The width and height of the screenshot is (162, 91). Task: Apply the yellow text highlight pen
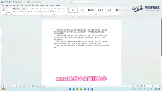(32, 11)
